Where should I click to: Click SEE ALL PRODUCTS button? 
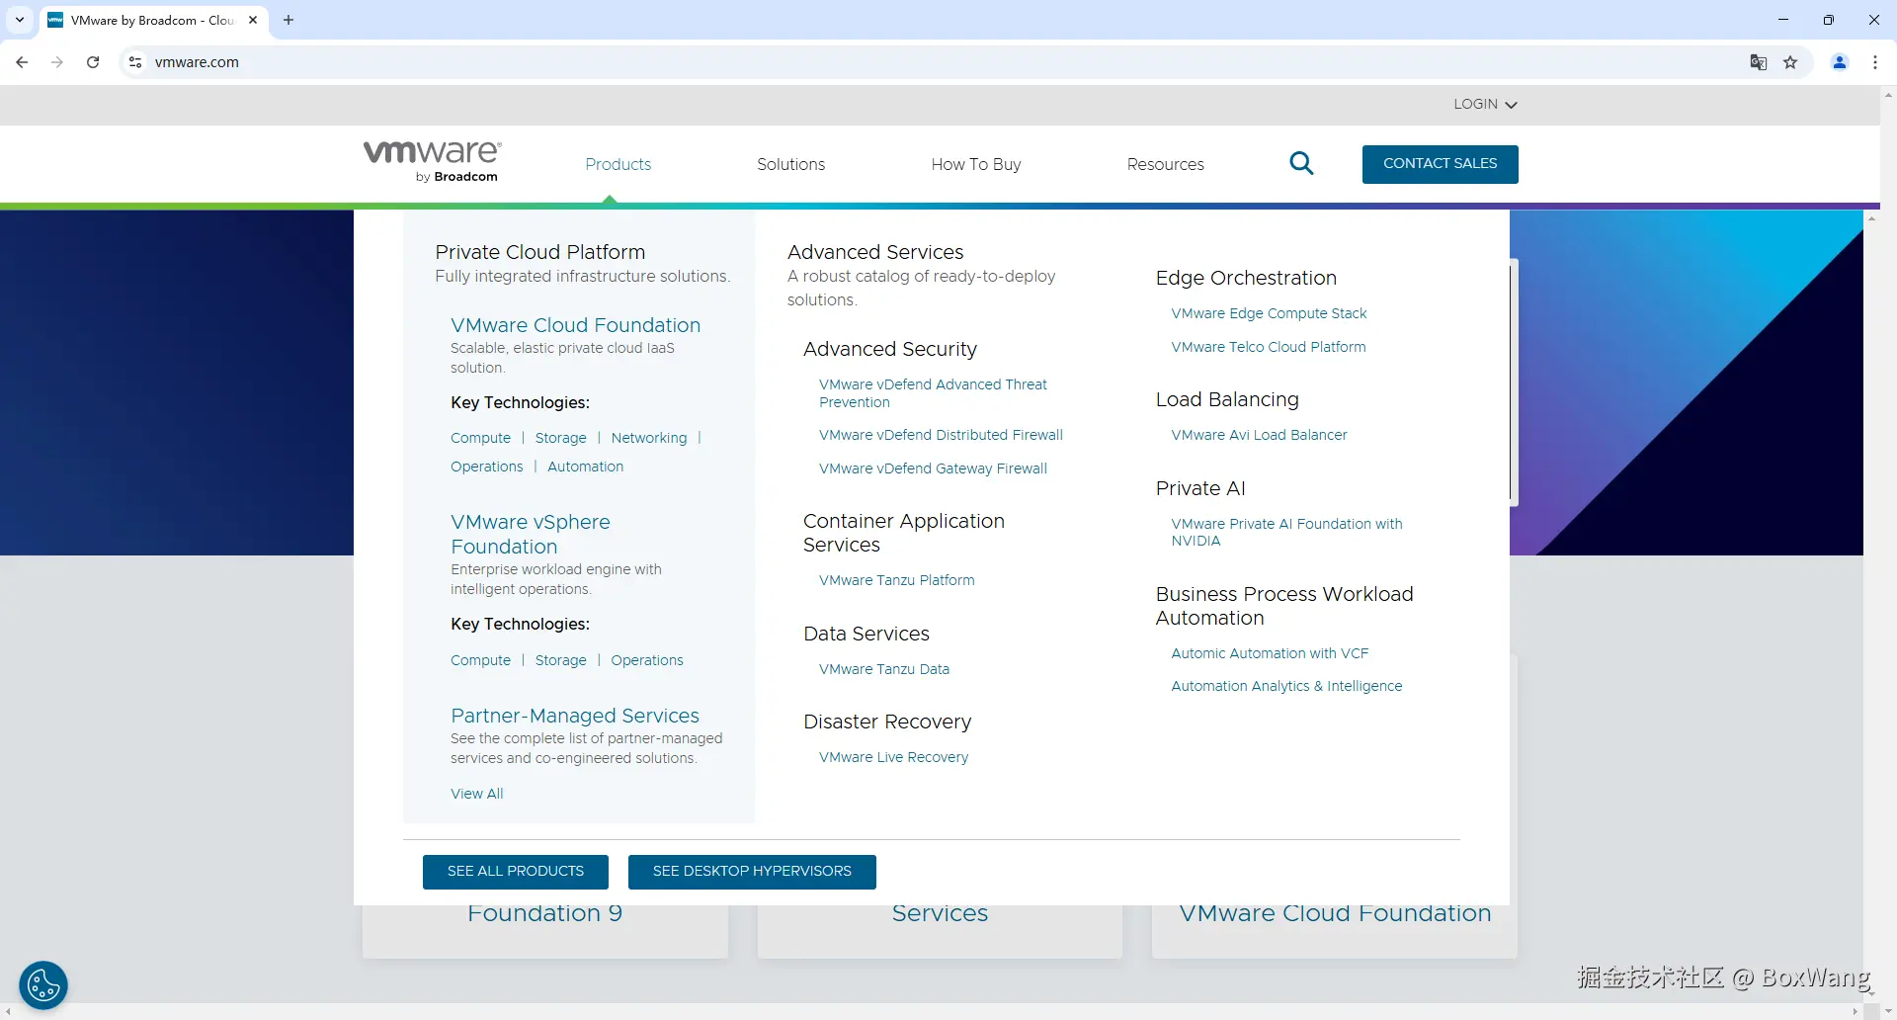516,872
